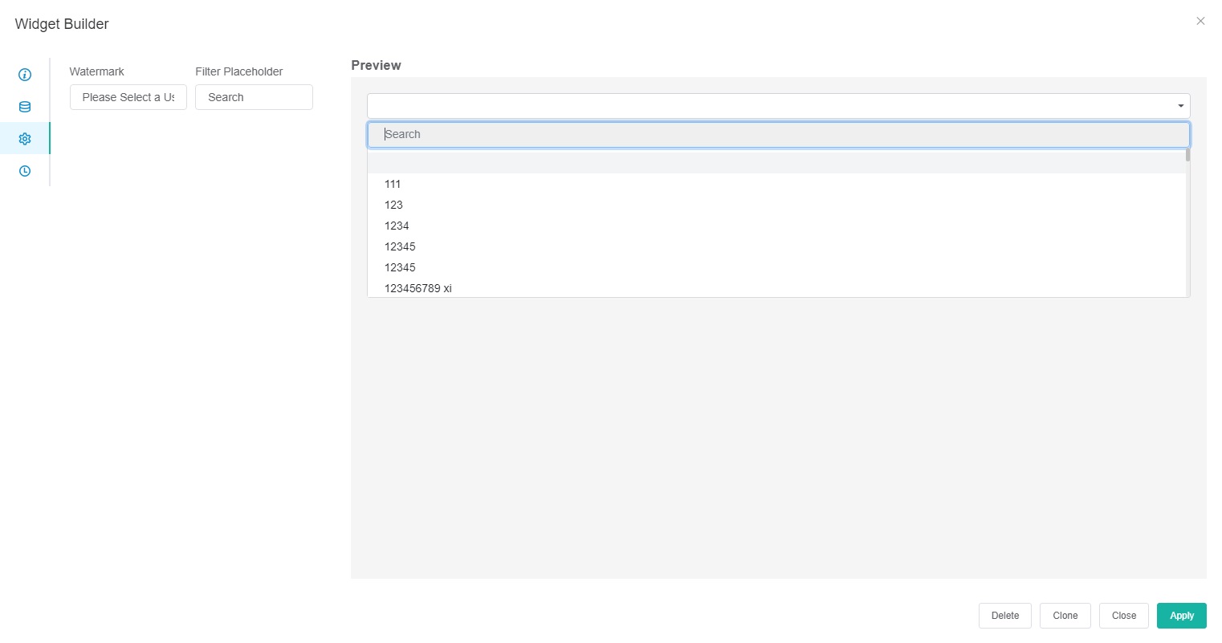Choose option 111 from the dropdown list
Image resolution: width=1222 pixels, height=643 pixels.
point(393,184)
